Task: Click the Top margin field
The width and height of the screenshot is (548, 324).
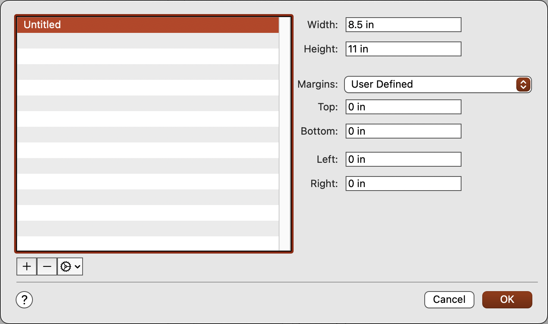Action: pos(403,106)
